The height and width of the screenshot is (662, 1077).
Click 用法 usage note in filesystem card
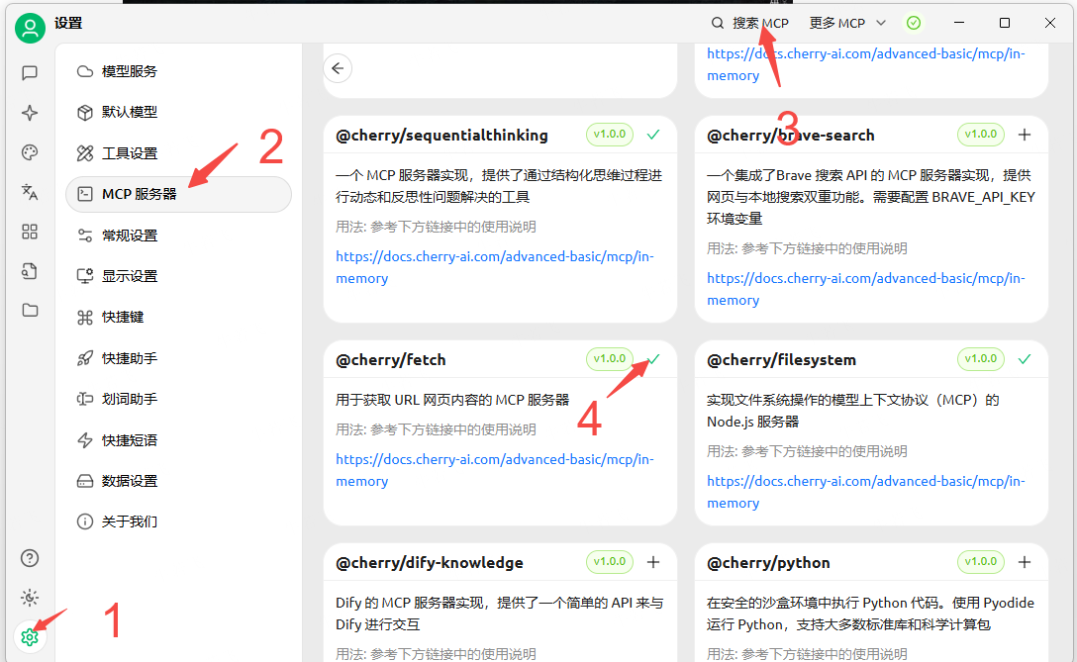coord(807,451)
